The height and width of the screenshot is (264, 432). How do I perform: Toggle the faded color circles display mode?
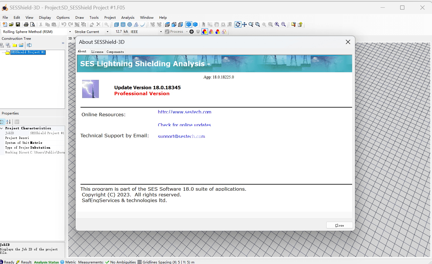pos(211,32)
